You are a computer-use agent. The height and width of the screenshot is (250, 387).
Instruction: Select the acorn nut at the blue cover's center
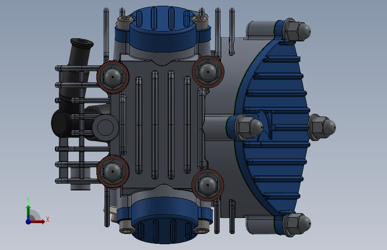click(x=249, y=127)
